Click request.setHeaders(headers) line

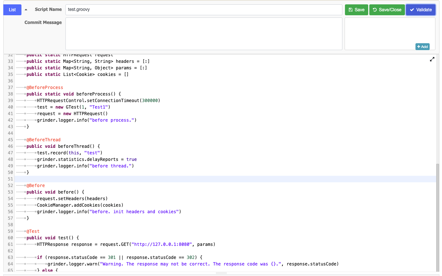(x=72, y=199)
